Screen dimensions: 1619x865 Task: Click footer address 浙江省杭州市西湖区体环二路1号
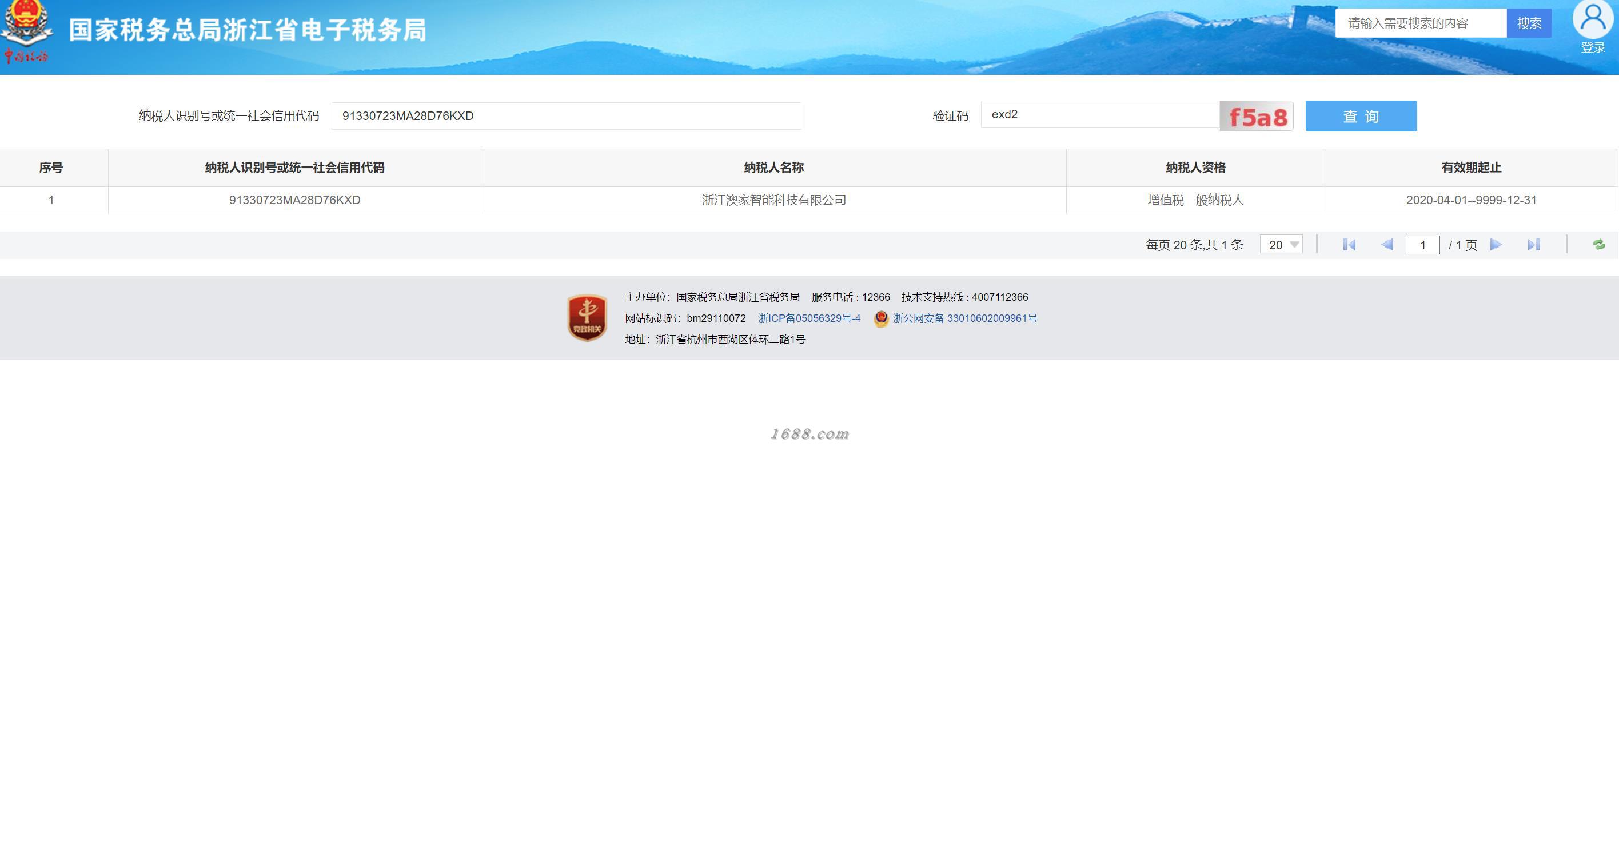click(730, 340)
